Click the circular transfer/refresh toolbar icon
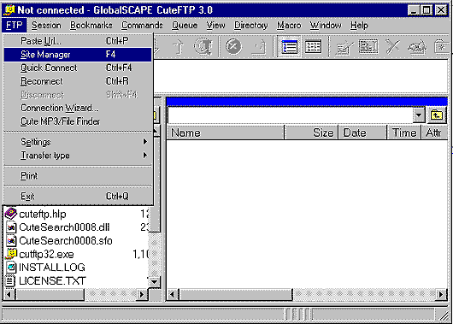 click(203, 46)
